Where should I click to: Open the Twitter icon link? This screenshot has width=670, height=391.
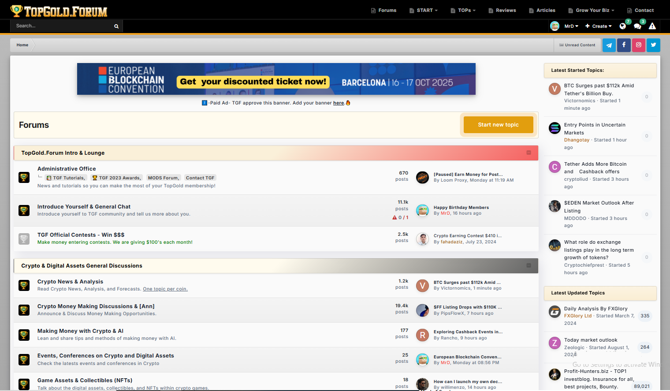coord(654,45)
